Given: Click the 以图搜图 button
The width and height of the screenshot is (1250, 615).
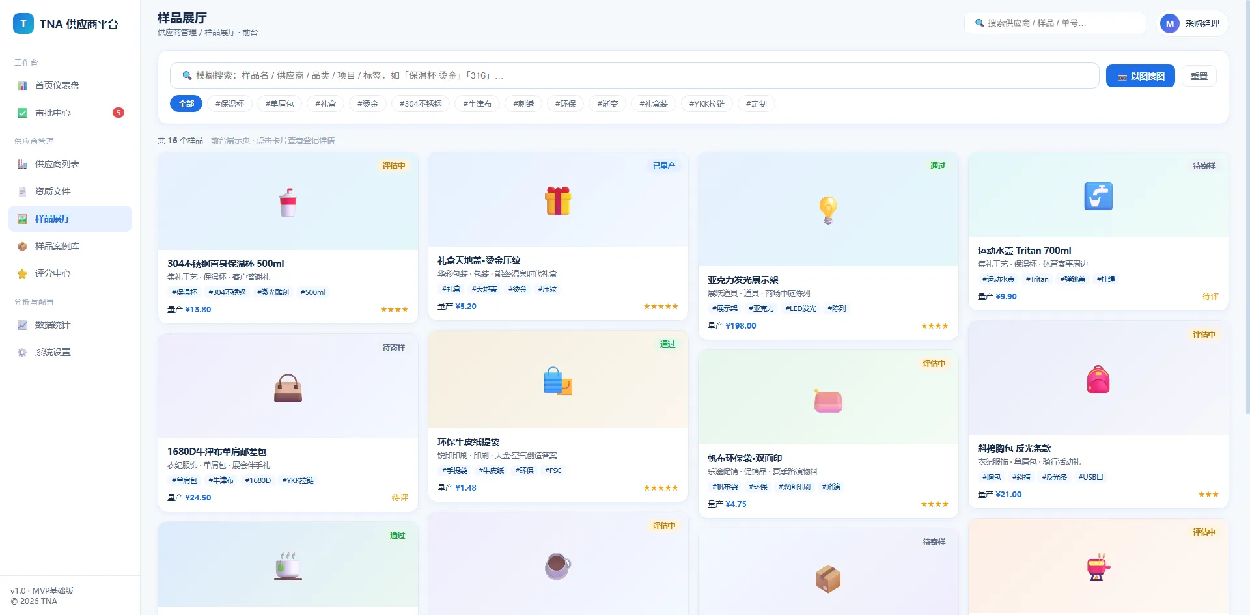Looking at the screenshot, I should coord(1141,76).
